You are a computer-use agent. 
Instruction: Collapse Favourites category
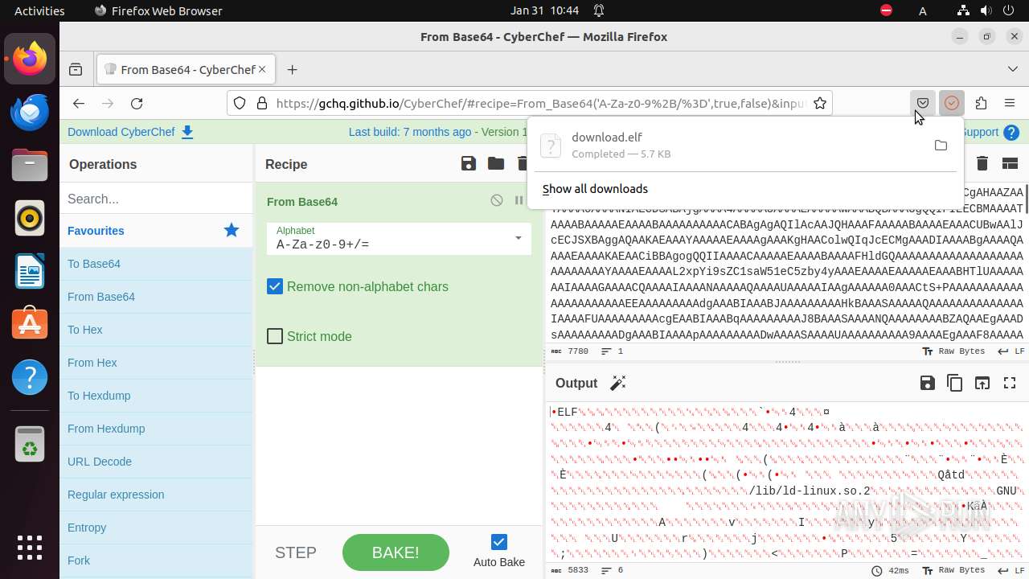point(156,231)
